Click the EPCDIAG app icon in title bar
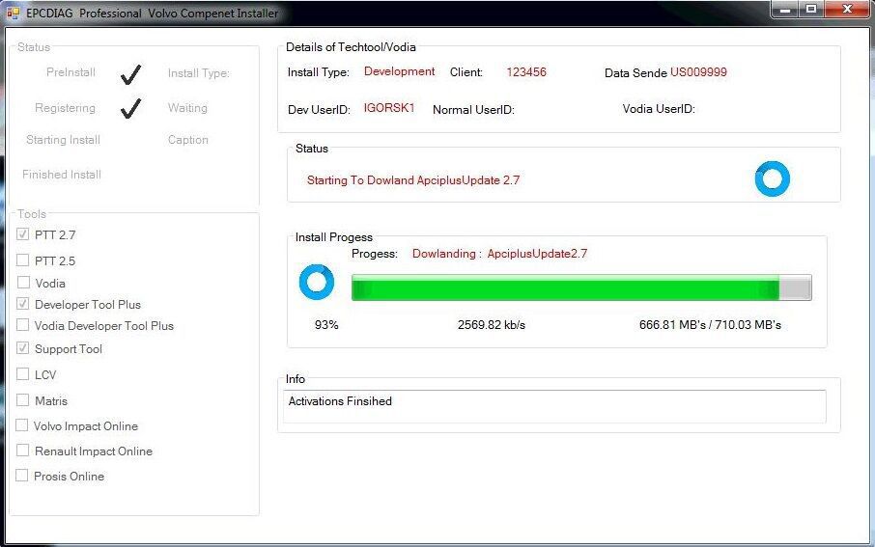Image resolution: width=875 pixels, height=547 pixels. 13,13
